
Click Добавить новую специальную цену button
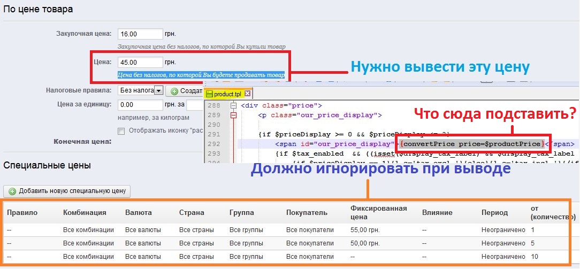coord(67,191)
